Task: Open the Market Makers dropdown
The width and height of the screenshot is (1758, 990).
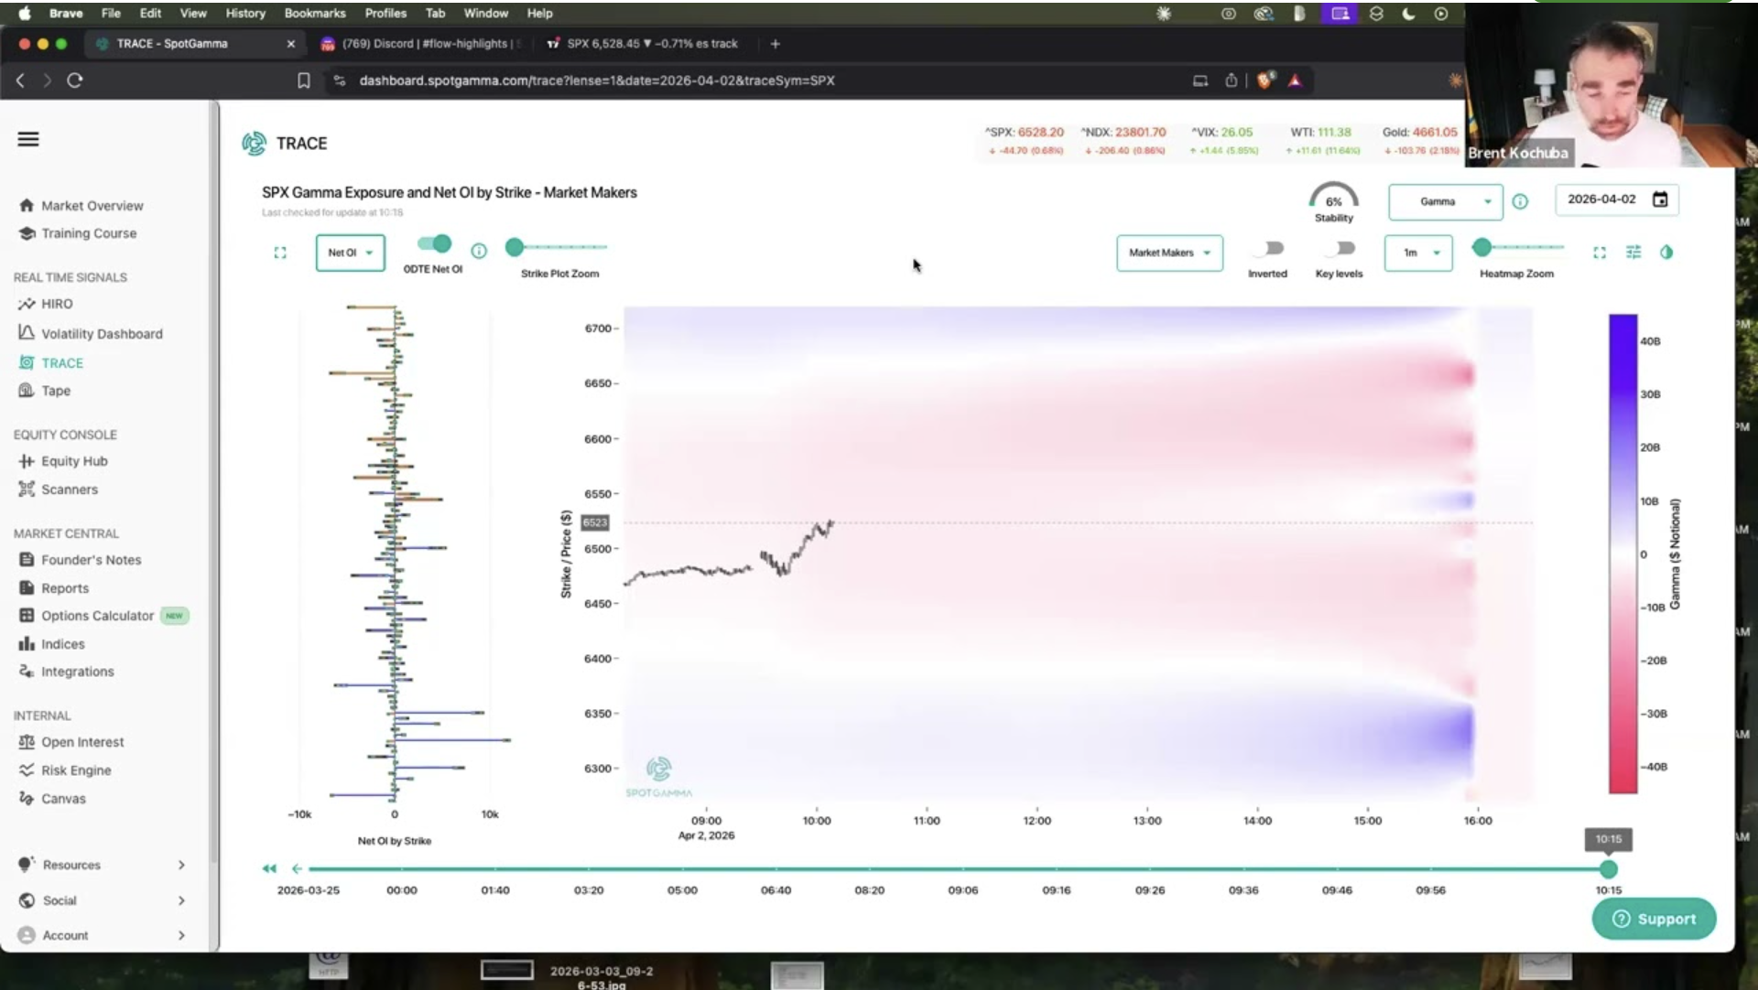Action: coord(1169,253)
